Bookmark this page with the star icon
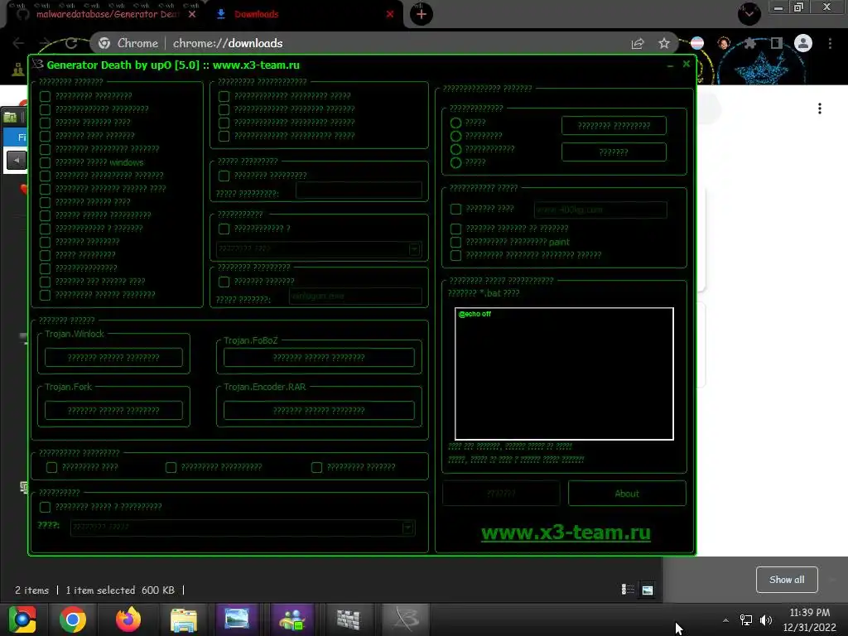The height and width of the screenshot is (636, 848). coord(664,43)
